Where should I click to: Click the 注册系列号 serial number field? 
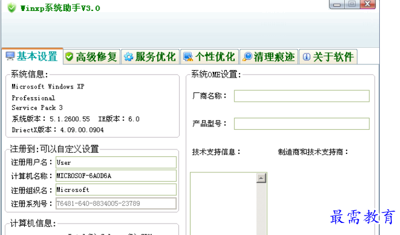[x=116, y=203]
